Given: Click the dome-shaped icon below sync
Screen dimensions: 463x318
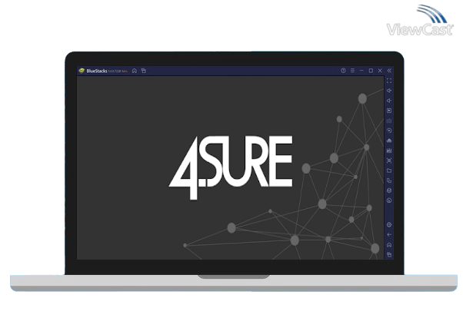Looking at the screenshot, I should (x=389, y=141).
